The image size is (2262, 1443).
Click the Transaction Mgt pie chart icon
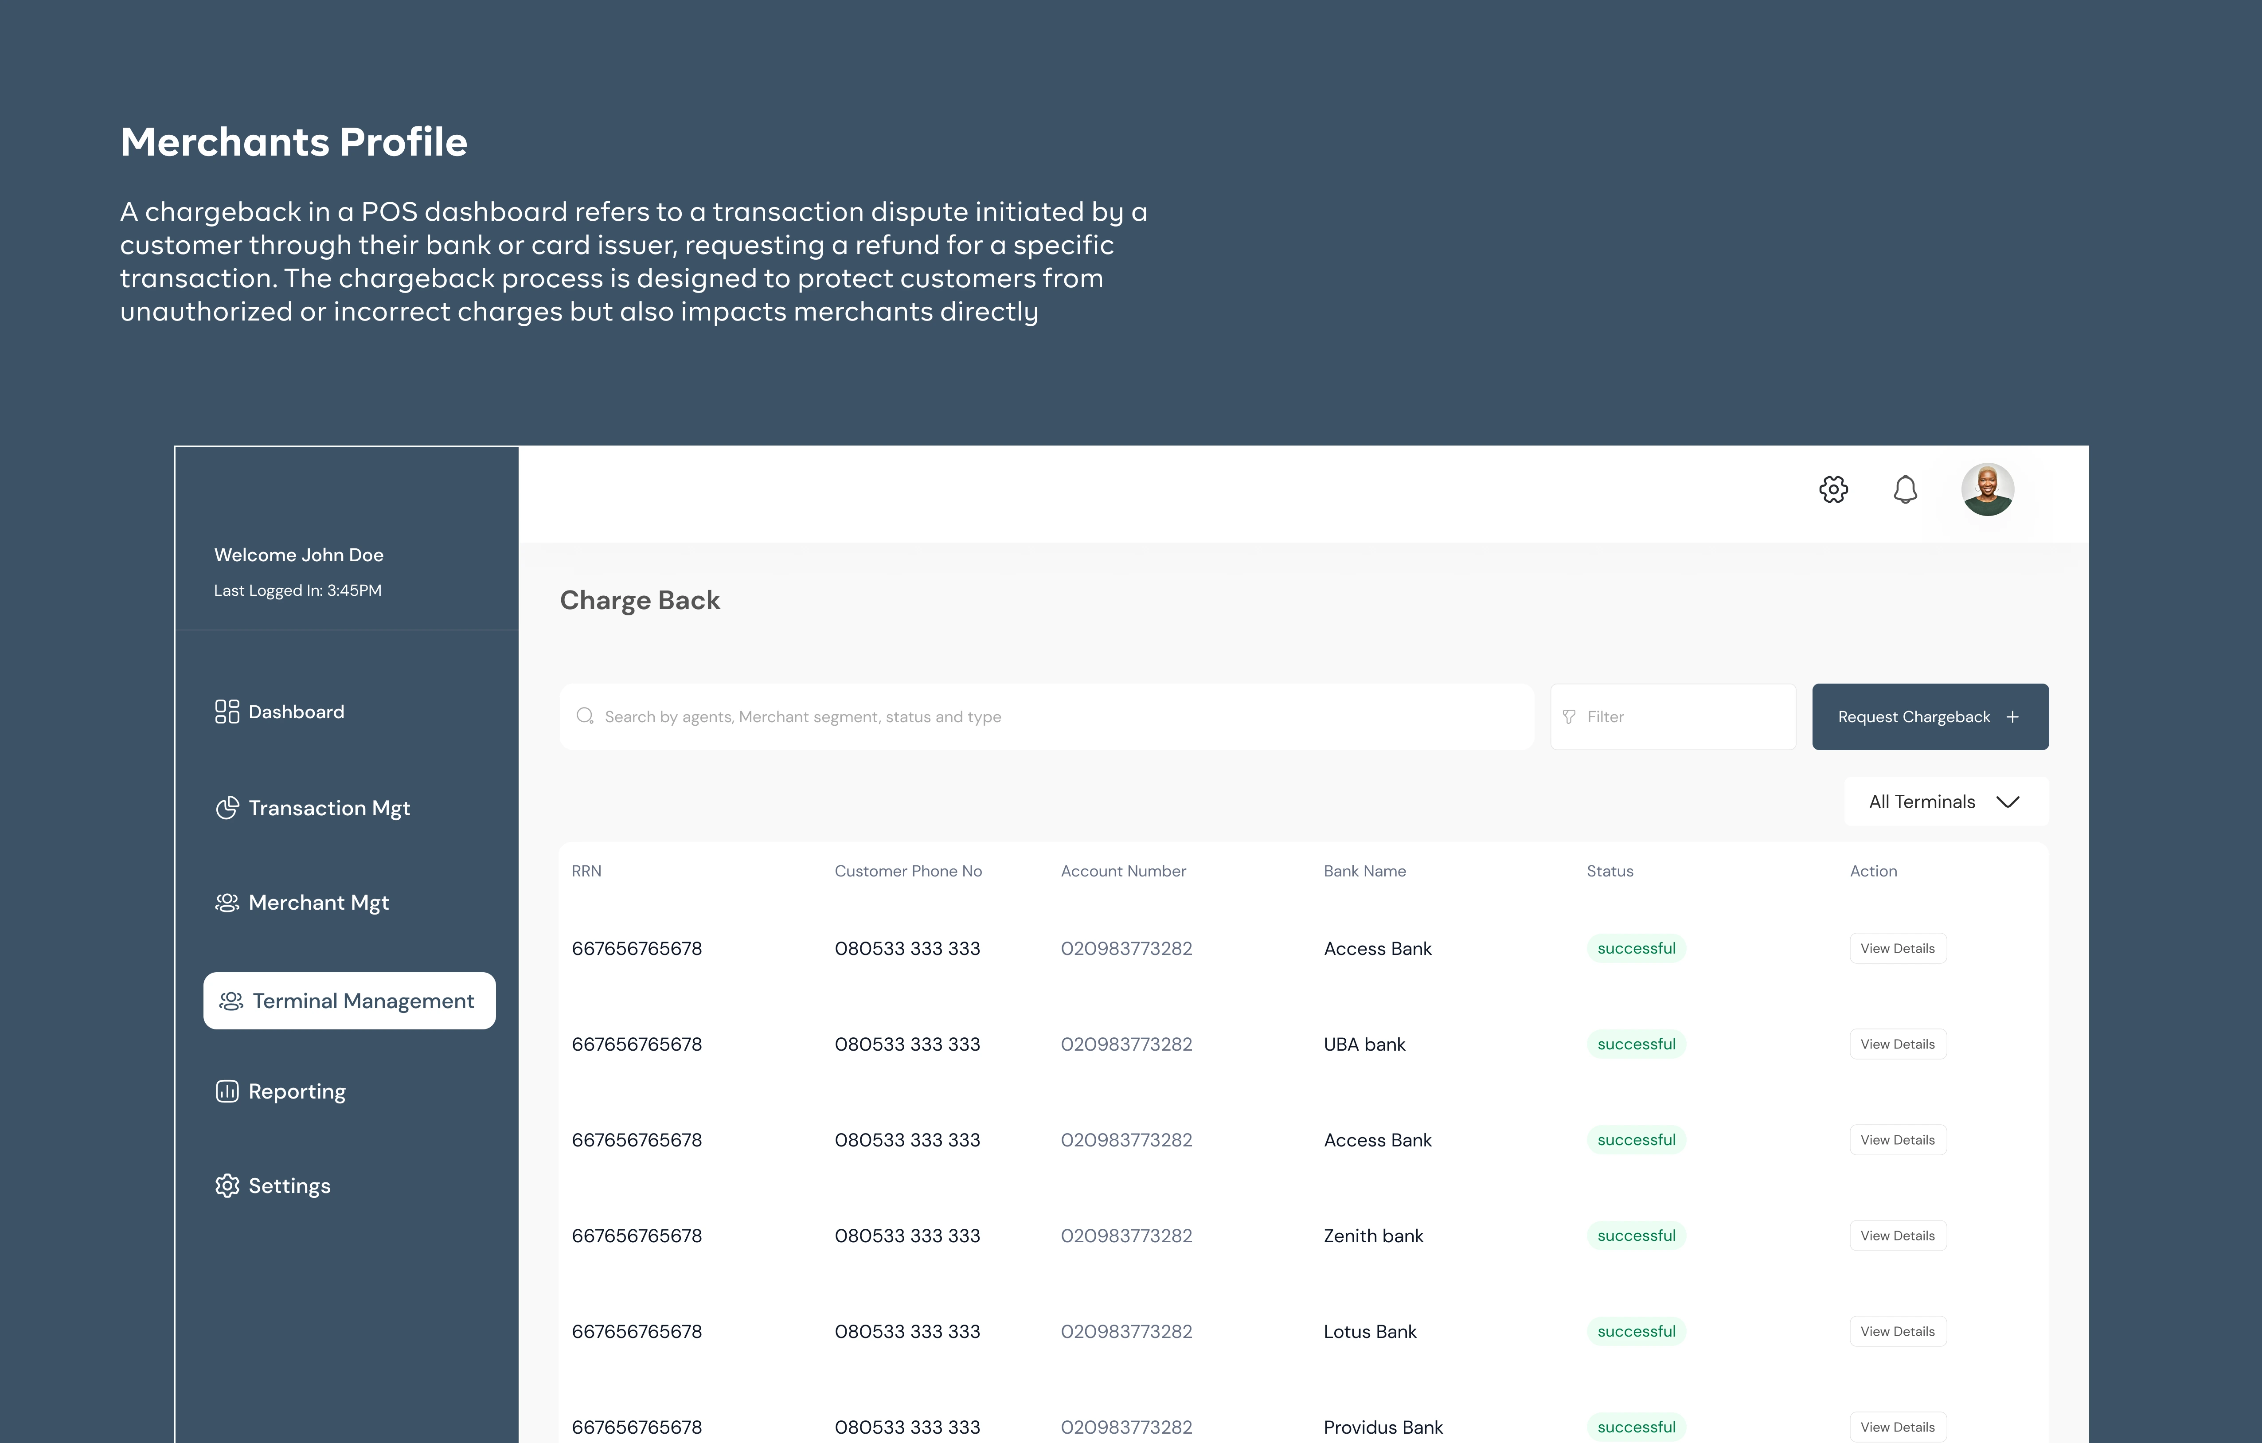(x=227, y=808)
